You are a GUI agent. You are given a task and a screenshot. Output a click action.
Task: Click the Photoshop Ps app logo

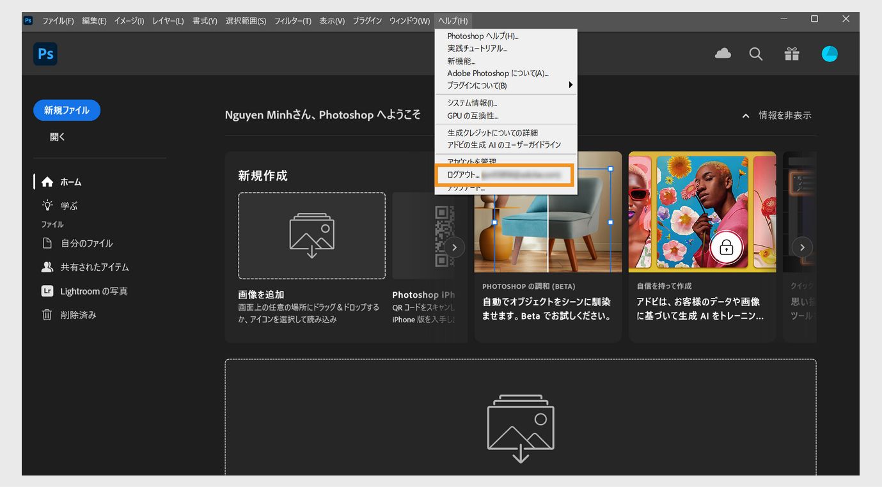[x=45, y=54]
